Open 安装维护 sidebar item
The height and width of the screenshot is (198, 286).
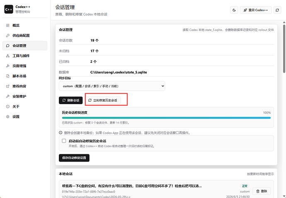(25, 96)
